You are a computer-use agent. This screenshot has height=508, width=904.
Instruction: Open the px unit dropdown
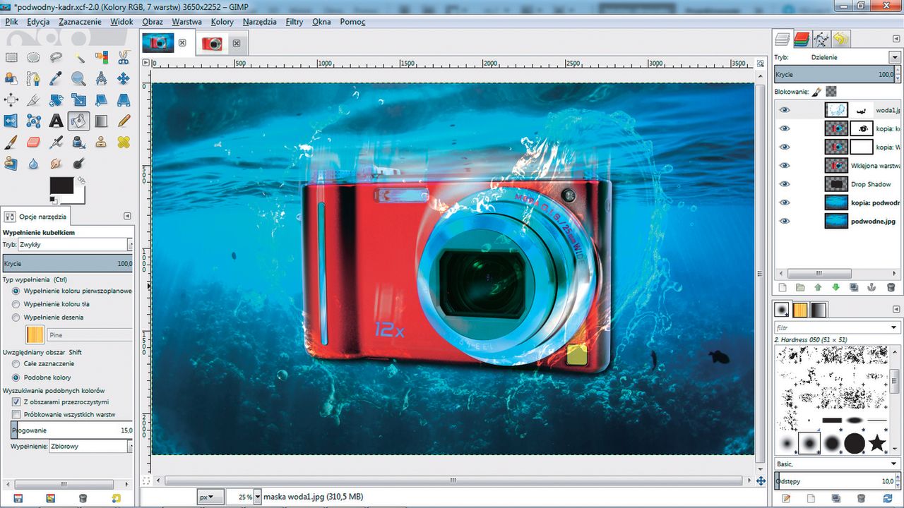click(x=210, y=497)
